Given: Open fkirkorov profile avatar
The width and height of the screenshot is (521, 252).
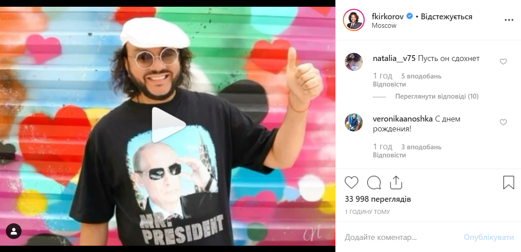Looking at the screenshot, I should pos(353,20).
